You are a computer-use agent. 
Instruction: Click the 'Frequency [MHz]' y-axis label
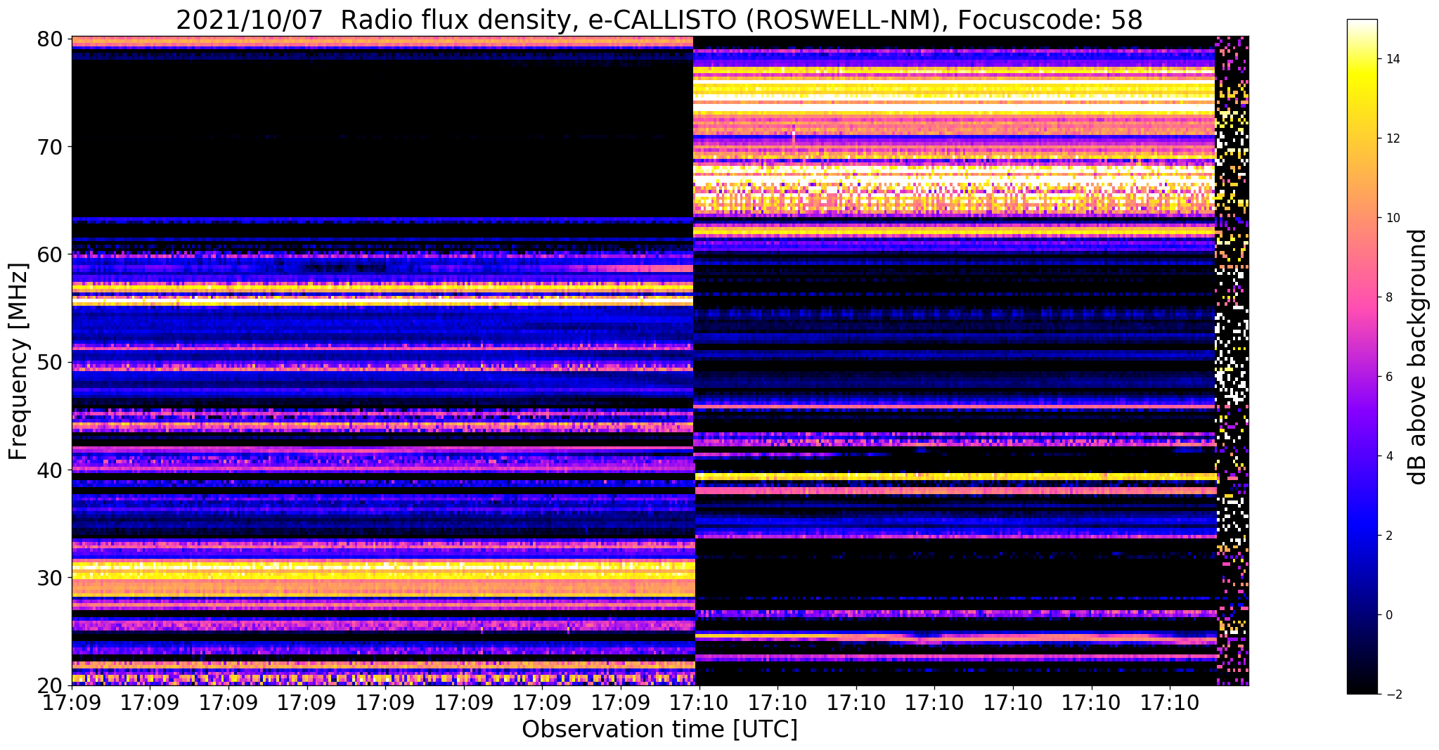pyautogui.click(x=19, y=362)
